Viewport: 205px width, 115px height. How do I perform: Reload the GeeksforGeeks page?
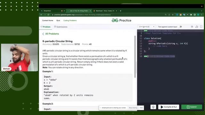coord(48,15)
